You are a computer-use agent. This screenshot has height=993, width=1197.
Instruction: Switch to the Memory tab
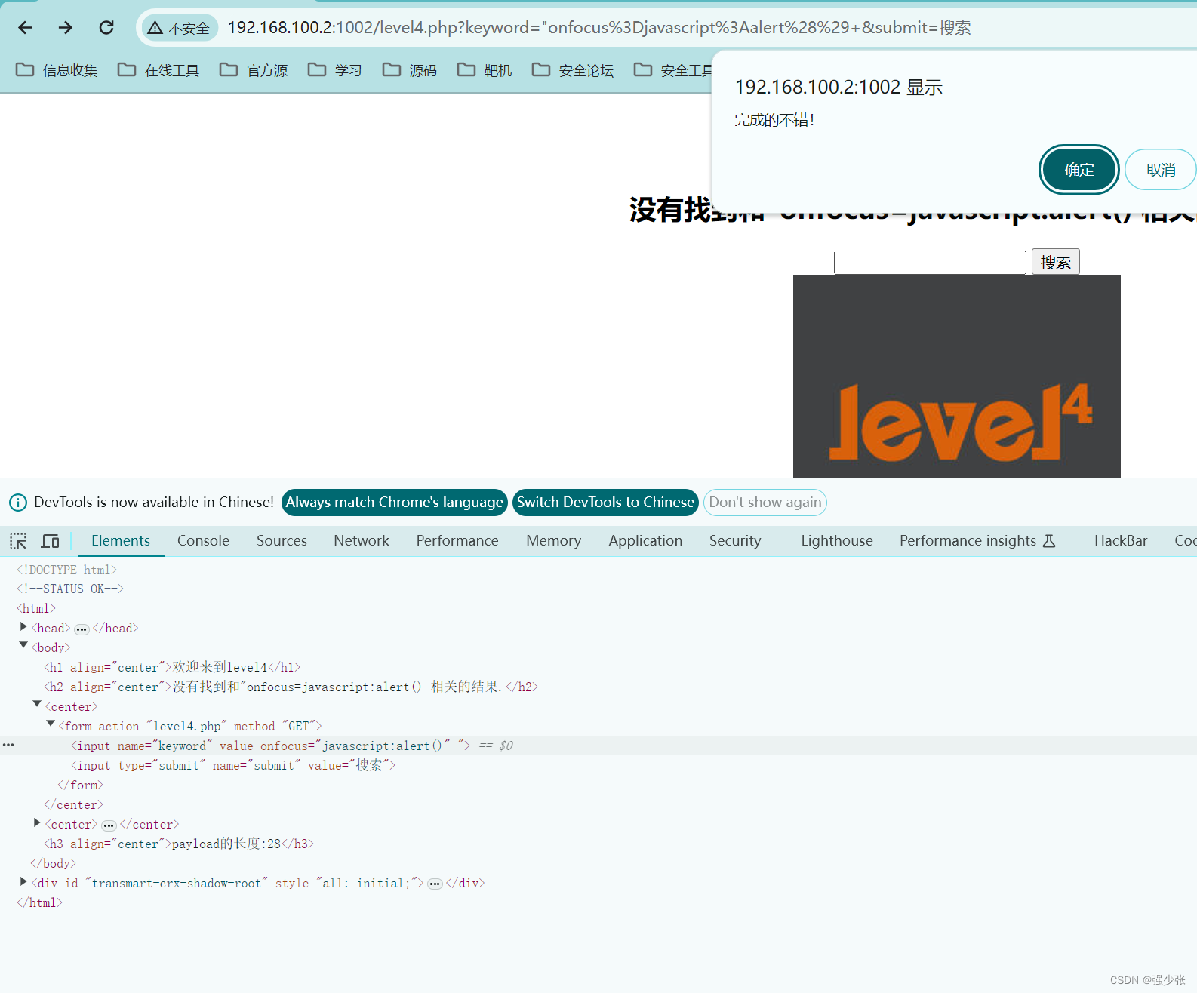(553, 541)
